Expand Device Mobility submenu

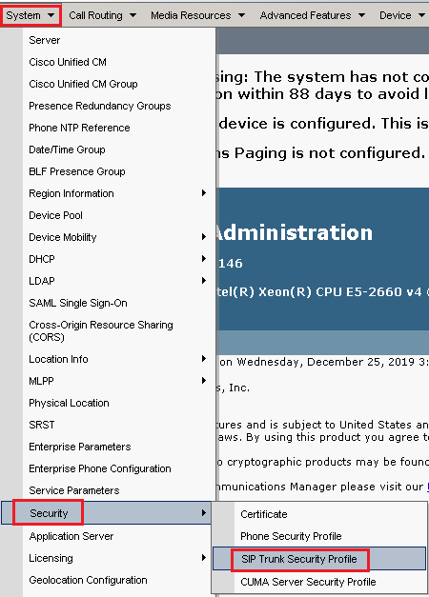point(117,237)
